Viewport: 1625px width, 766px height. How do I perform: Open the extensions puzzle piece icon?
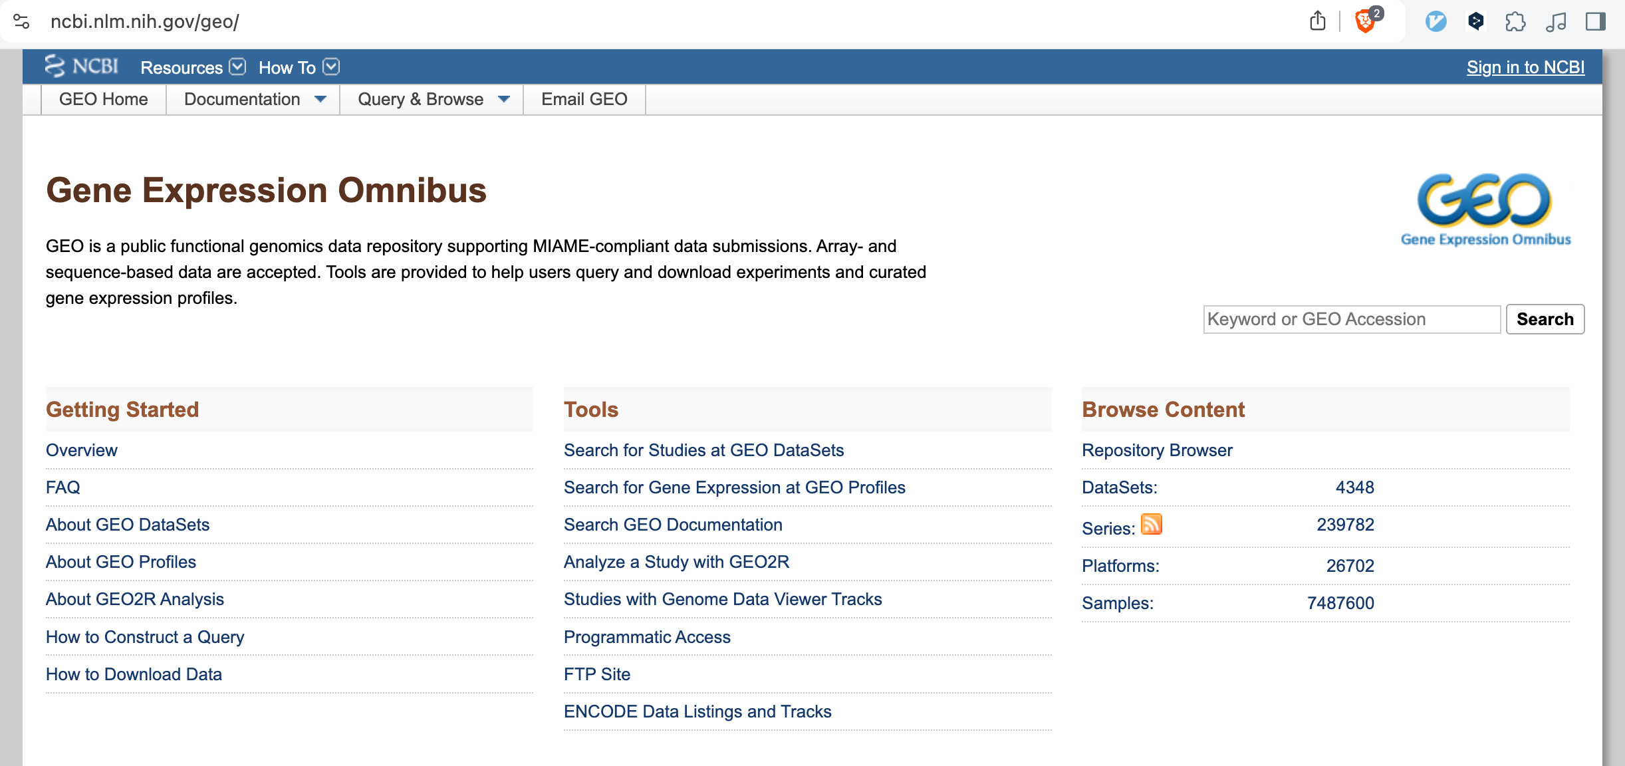tap(1515, 21)
